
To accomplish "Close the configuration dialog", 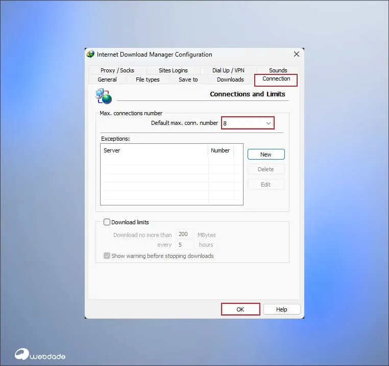I will (x=296, y=54).
